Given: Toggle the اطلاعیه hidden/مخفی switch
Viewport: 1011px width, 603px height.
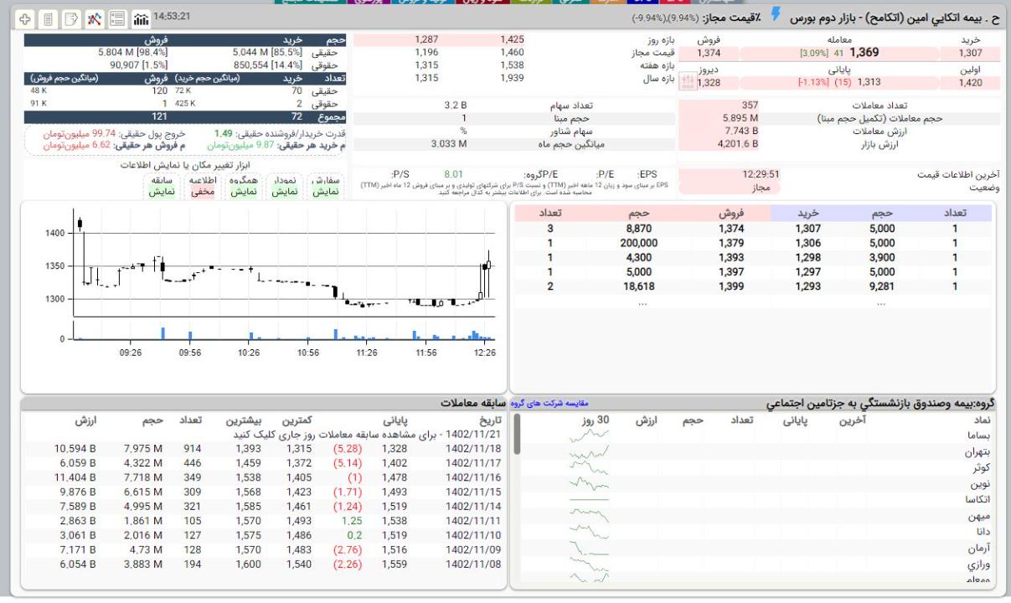Looking at the screenshot, I should [x=203, y=186].
